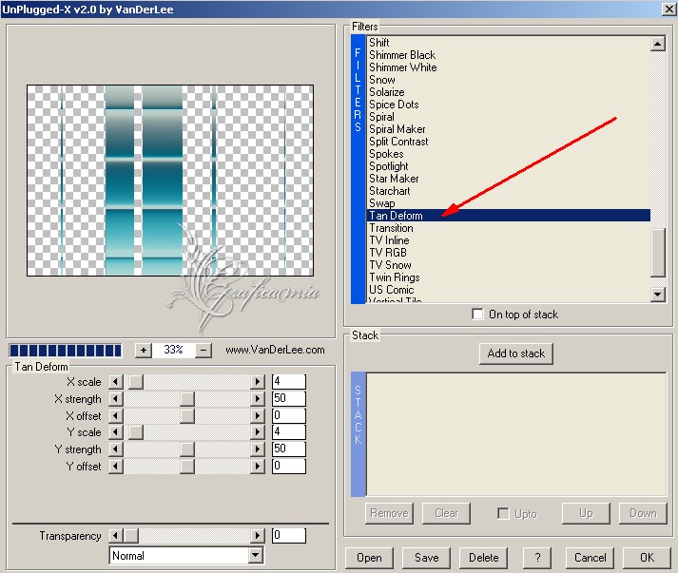Click the Y offset right arrow
678x573 pixels.
pyautogui.click(x=257, y=467)
